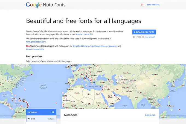Viewport: 186px width, 124px height.
Task: Click the Indonesia label on the map
Action: (x=164, y=117)
